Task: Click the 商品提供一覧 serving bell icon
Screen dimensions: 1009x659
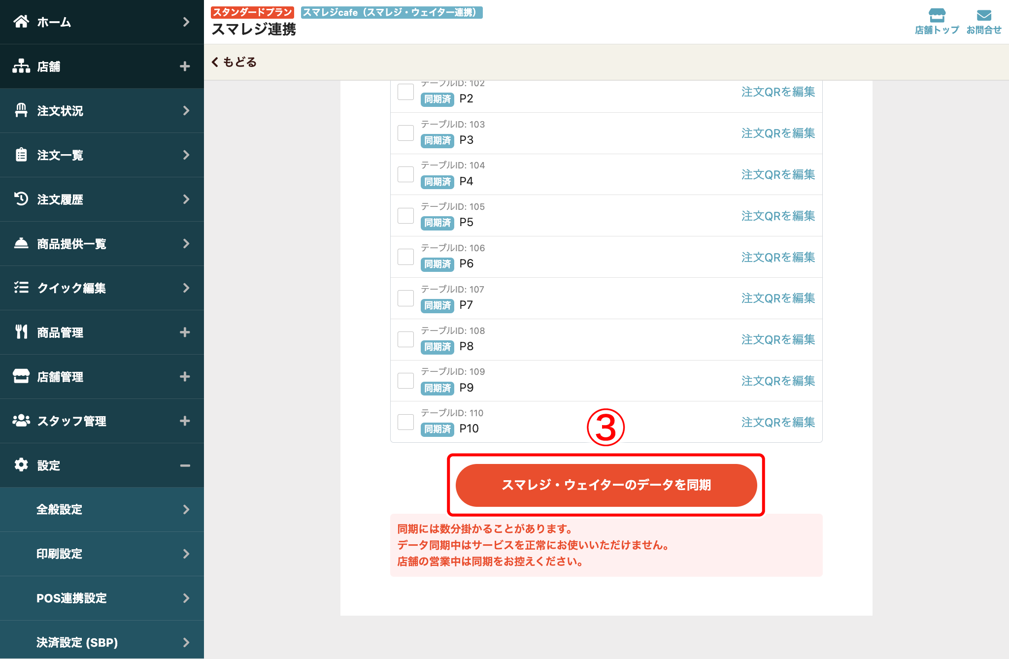Action: pos(21,243)
